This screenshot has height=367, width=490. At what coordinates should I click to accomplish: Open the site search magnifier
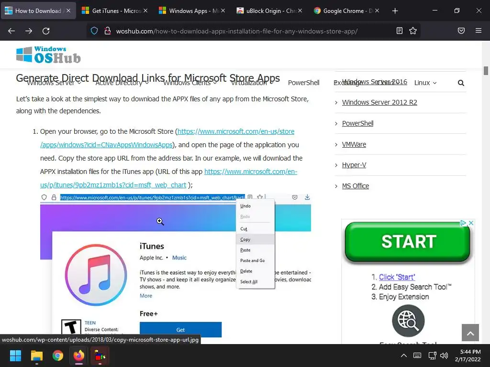(461, 83)
